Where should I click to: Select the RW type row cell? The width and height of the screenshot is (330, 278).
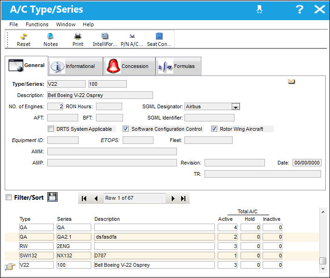coord(37,246)
